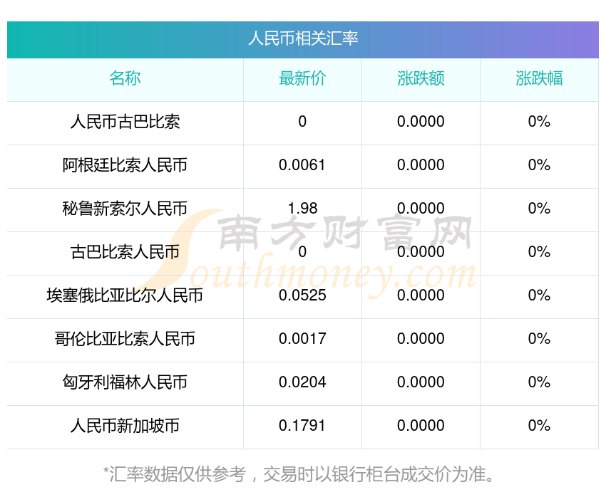Select latest price 0.0061 value
The height and width of the screenshot is (497, 606).
(302, 165)
